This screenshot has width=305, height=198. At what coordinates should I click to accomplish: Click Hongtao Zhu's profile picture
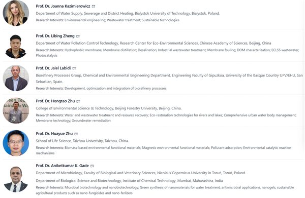click(x=16, y=110)
